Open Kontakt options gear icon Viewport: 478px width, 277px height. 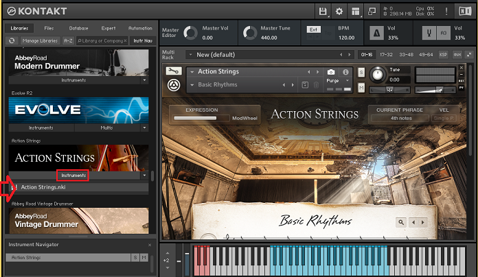(339, 12)
